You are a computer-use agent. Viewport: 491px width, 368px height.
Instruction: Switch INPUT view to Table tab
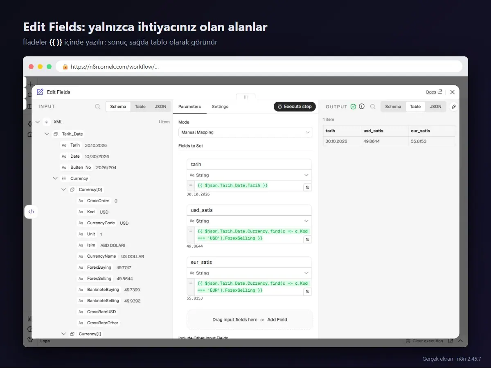pyautogui.click(x=140, y=107)
